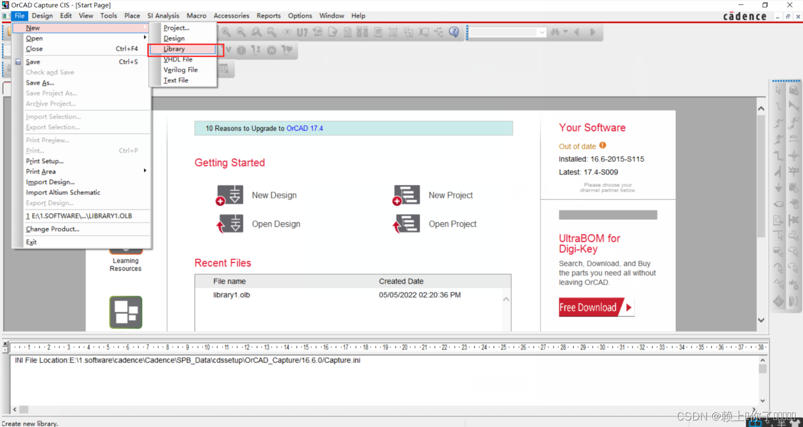Viewport: 803px width, 427px height.
Task: Click Open Design on the Start Page
Action: [x=258, y=224]
